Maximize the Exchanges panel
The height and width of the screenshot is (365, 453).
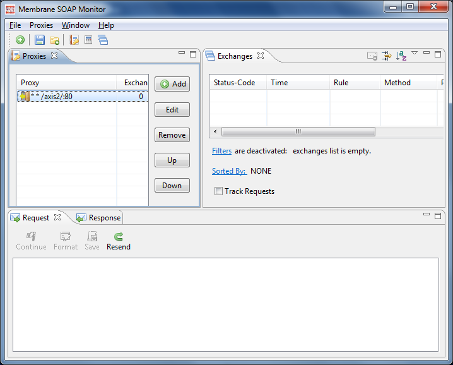coord(438,54)
